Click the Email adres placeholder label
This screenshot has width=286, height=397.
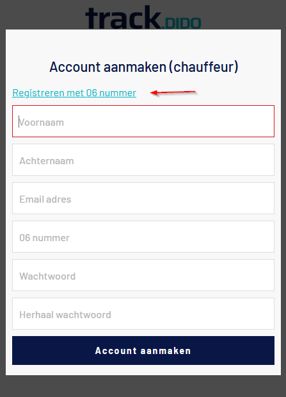[x=45, y=199]
